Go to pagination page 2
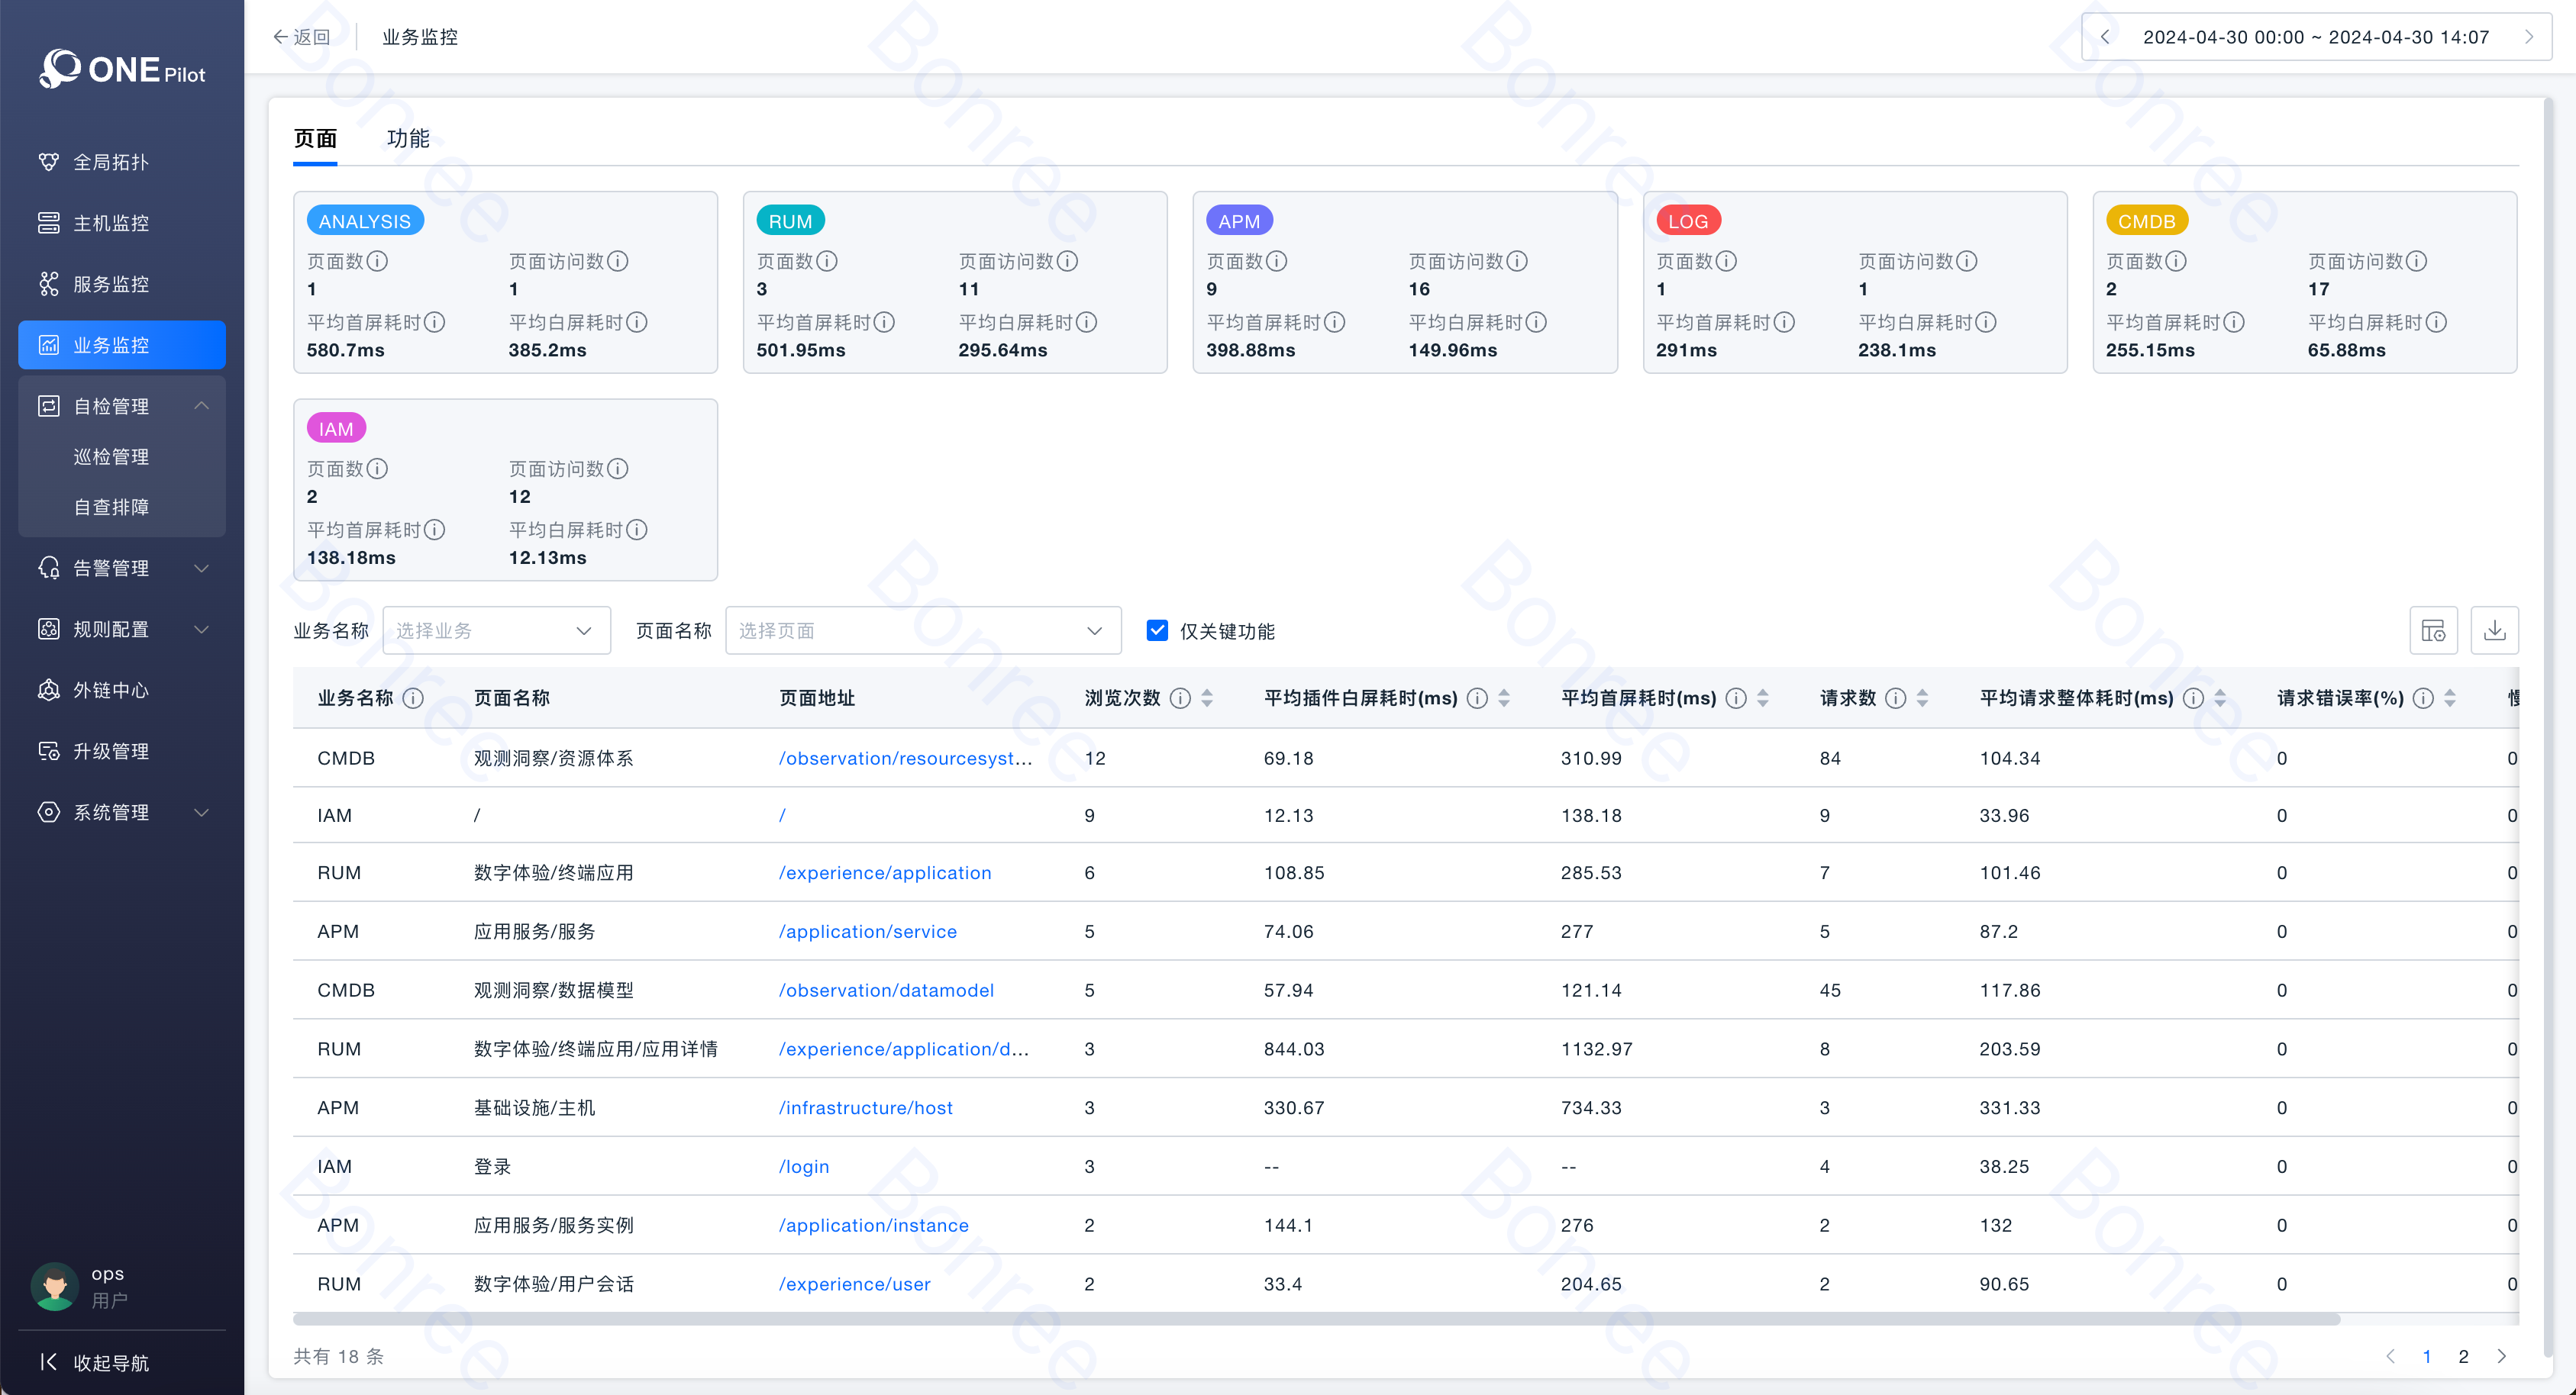Screen dimensions: 2576x1395 point(2463,1356)
